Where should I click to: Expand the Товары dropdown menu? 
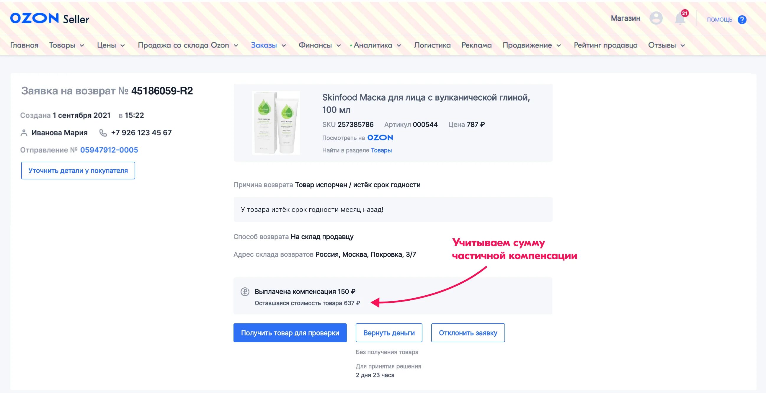pyautogui.click(x=67, y=45)
